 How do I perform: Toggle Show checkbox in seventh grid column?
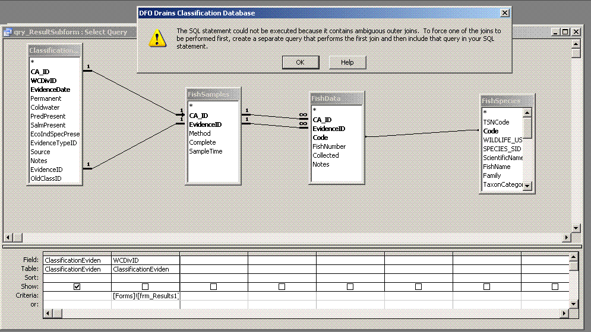pos(486,286)
